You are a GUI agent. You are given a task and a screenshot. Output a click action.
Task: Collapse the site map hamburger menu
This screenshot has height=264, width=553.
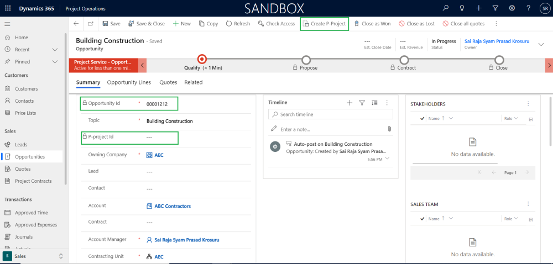tap(7, 24)
